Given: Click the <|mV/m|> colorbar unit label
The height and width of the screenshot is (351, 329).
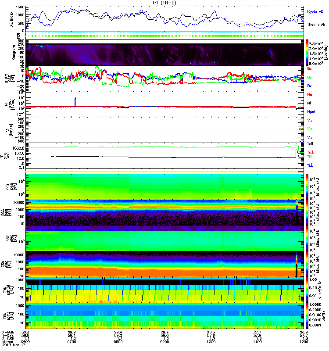Looking at the screenshot, I should 320,290.
